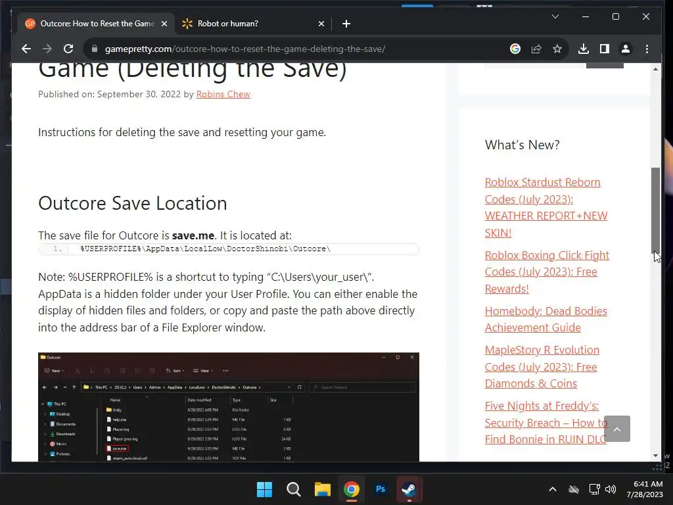Reload the current page
This screenshot has width=673, height=505.
[x=68, y=49]
